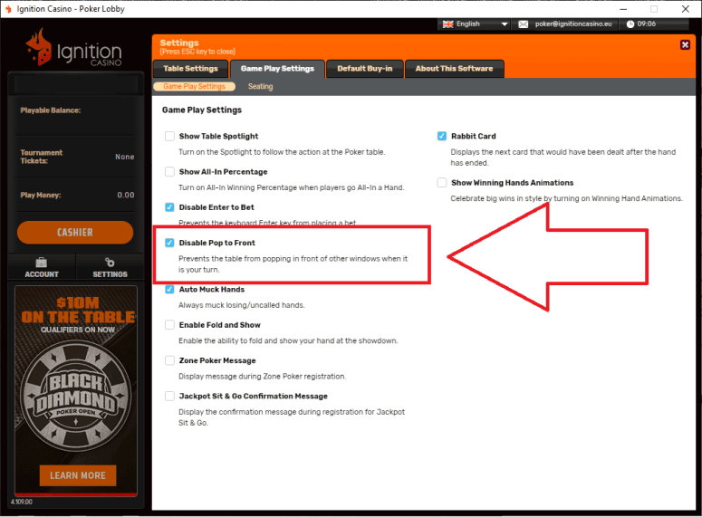Viewport: 702px width, 517px height.
Task: Click the poker@ignitioncasino.eu email link
Action: [573, 24]
